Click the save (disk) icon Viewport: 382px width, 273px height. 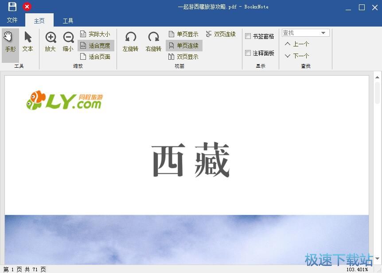point(12,7)
